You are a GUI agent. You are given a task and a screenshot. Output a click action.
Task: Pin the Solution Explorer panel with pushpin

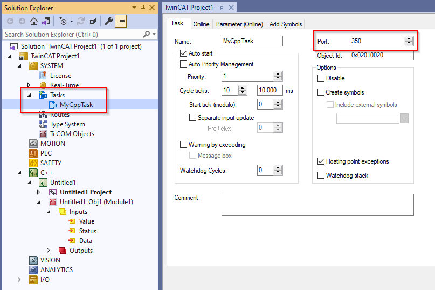click(x=143, y=8)
